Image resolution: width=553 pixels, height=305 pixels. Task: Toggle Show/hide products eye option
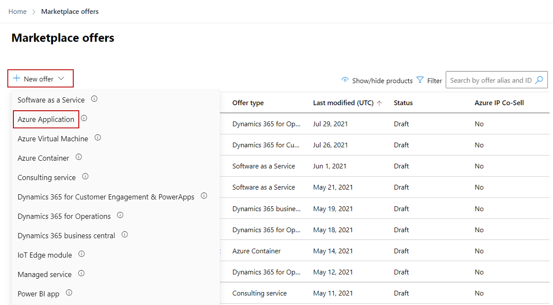click(x=377, y=80)
